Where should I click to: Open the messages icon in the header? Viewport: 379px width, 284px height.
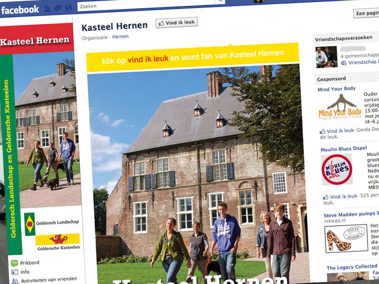58,8
